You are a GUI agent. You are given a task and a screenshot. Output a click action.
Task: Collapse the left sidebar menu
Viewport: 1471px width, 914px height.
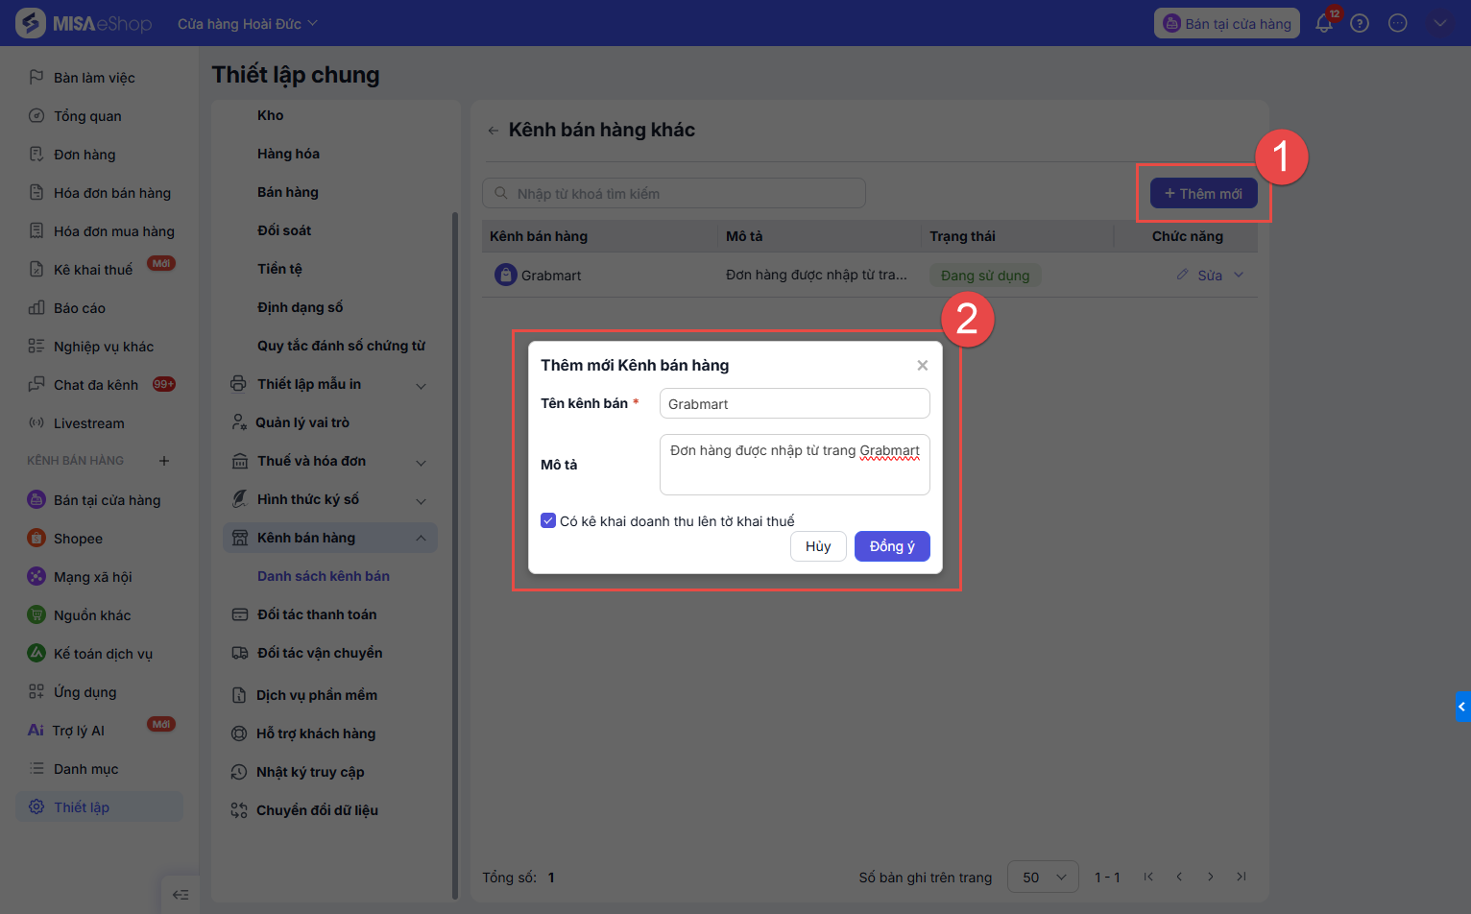181,895
